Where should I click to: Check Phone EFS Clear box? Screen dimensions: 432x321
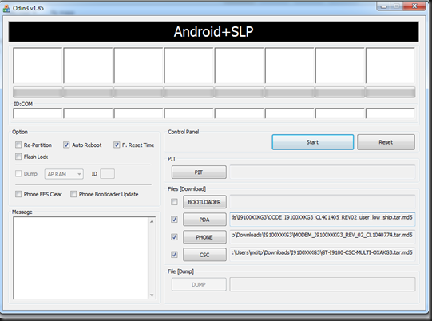point(18,194)
